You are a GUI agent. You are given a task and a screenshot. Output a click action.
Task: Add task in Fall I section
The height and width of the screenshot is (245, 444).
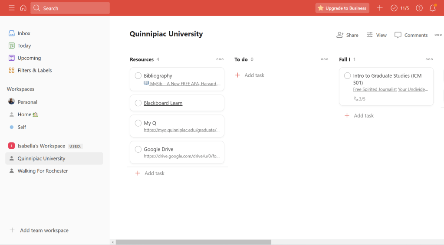(359, 115)
